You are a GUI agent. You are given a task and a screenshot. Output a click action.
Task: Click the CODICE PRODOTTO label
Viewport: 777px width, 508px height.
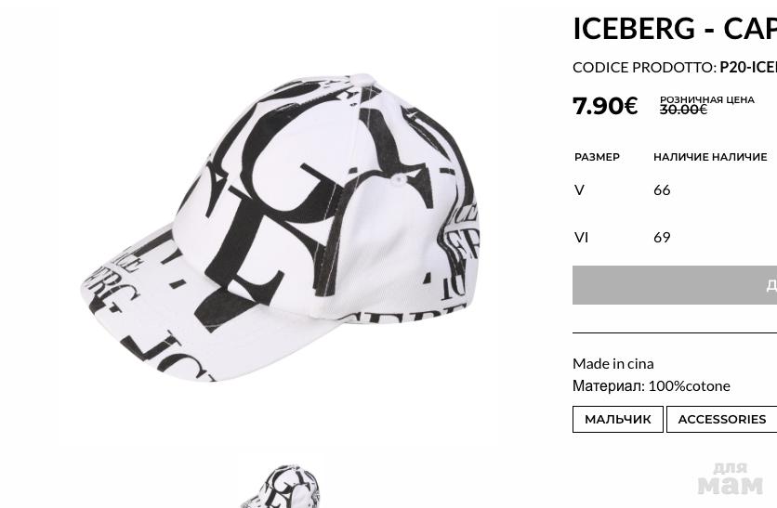tap(645, 68)
